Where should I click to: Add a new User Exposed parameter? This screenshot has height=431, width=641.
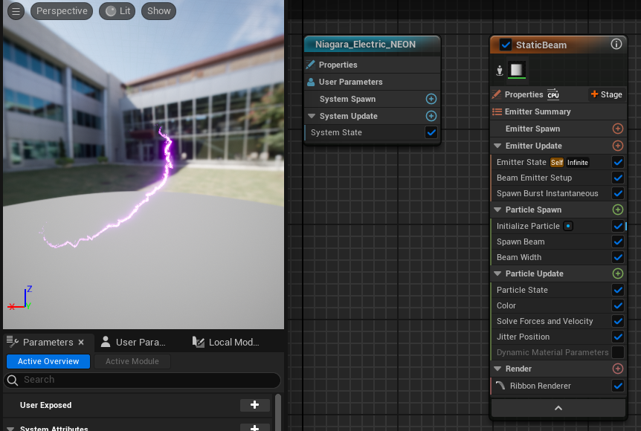(254, 405)
